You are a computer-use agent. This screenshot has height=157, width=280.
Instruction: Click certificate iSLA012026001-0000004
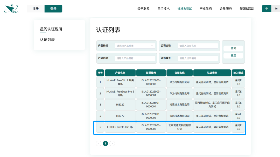tap(151, 104)
